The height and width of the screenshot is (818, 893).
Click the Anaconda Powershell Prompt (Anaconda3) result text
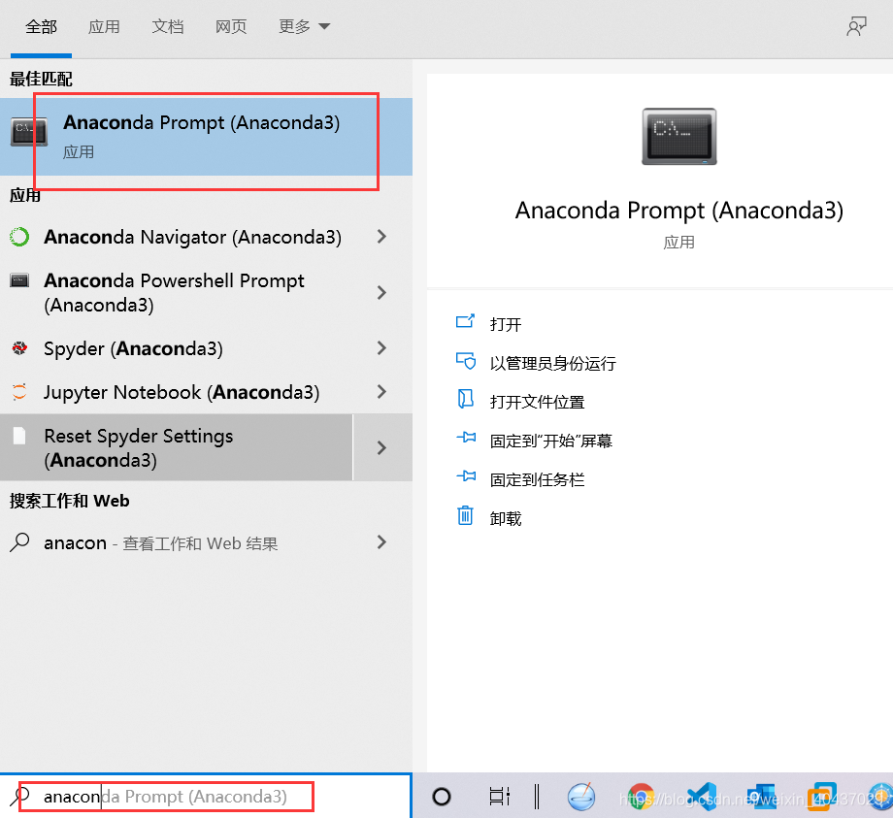(175, 293)
